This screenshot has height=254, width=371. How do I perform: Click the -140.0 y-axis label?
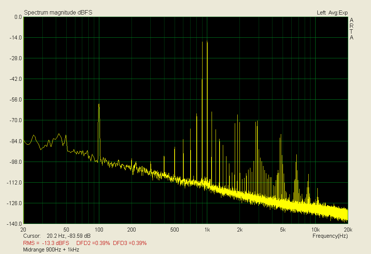tap(14, 224)
